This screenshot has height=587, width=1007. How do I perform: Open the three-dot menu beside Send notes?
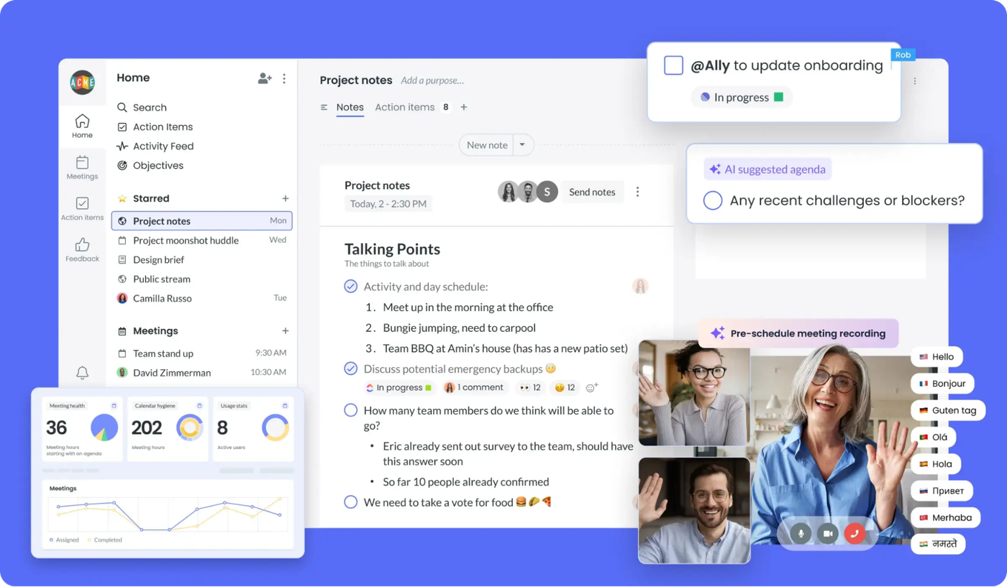[637, 192]
